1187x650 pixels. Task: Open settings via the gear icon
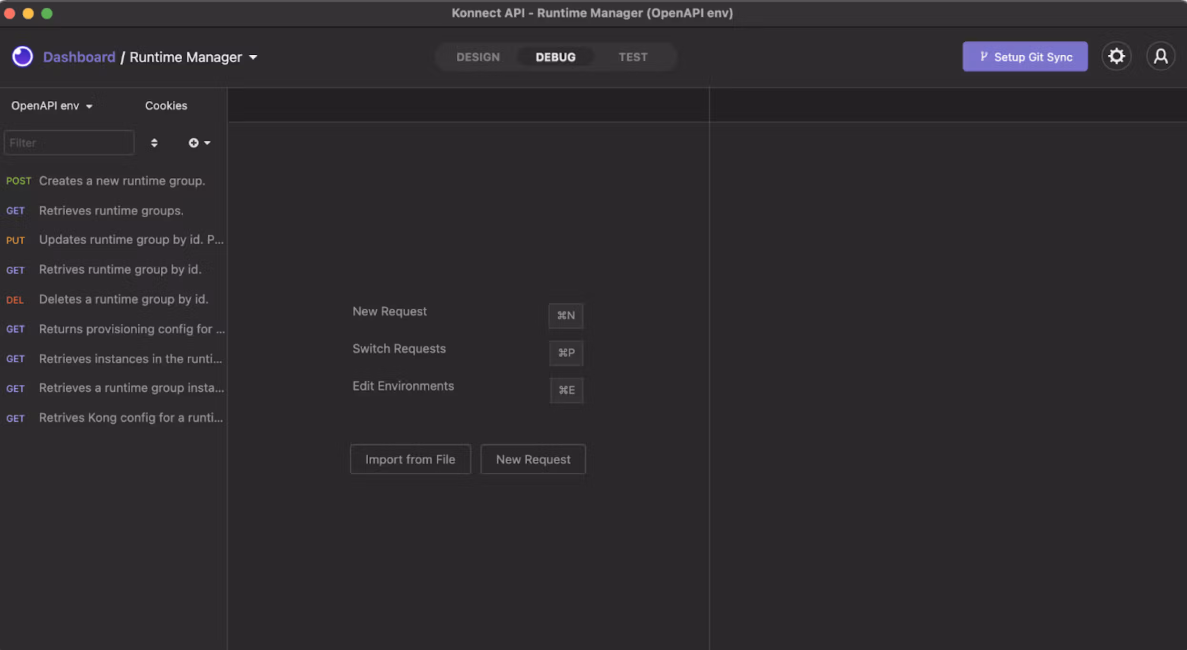(1116, 57)
